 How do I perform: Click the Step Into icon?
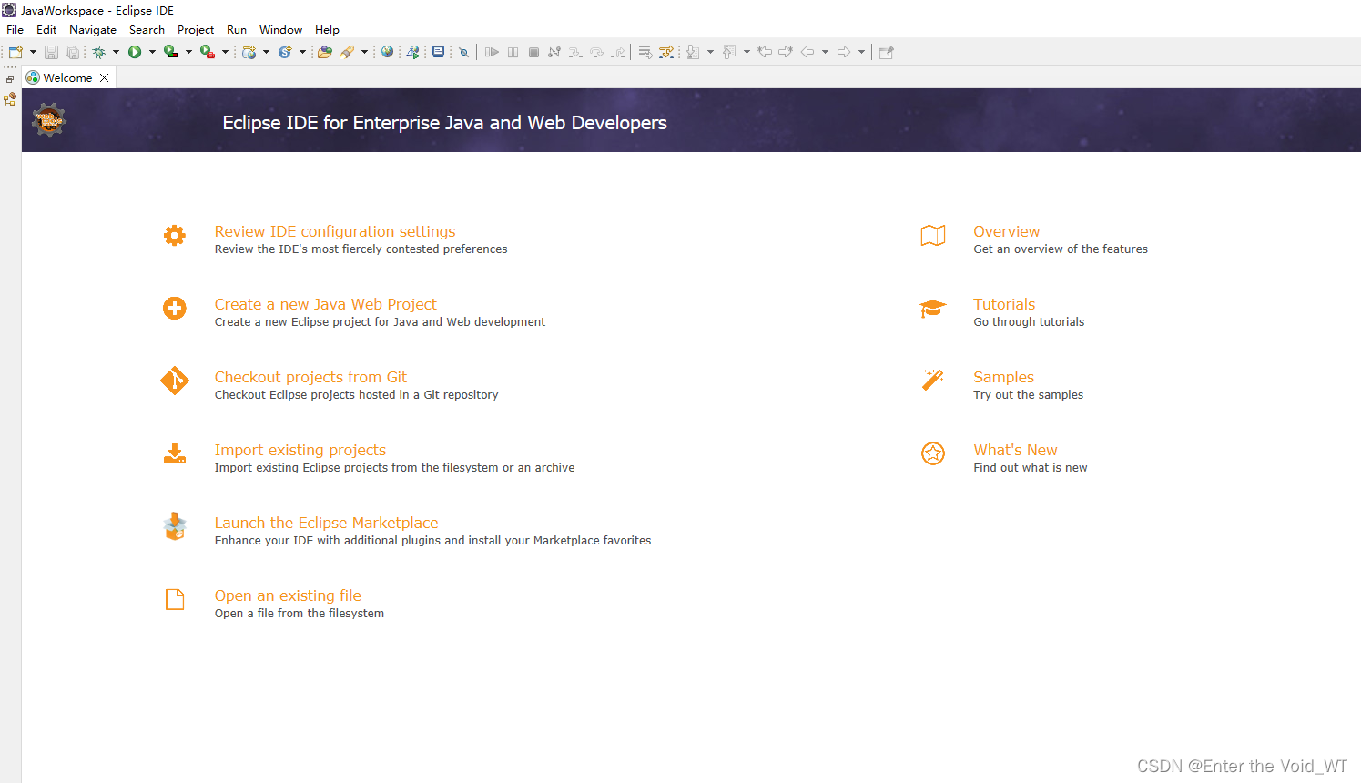575,52
